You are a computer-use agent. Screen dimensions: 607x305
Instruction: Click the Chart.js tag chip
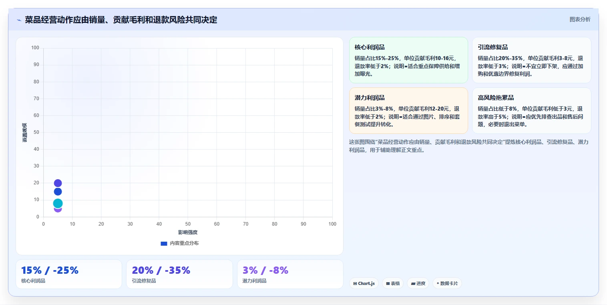click(364, 283)
